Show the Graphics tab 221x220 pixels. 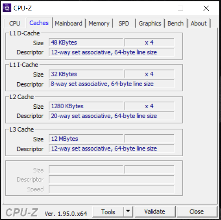[150, 23]
